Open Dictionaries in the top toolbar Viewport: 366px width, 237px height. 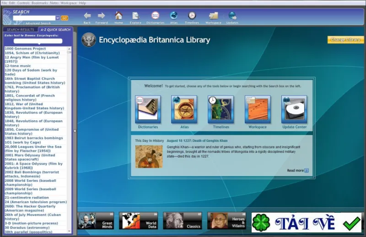click(155, 16)
